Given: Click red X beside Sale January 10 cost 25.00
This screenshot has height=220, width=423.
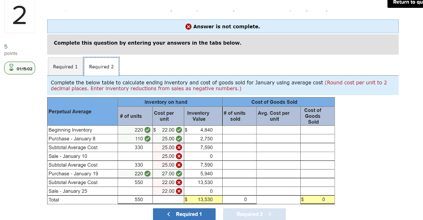Looking at the screenshot, I should 179,156.
